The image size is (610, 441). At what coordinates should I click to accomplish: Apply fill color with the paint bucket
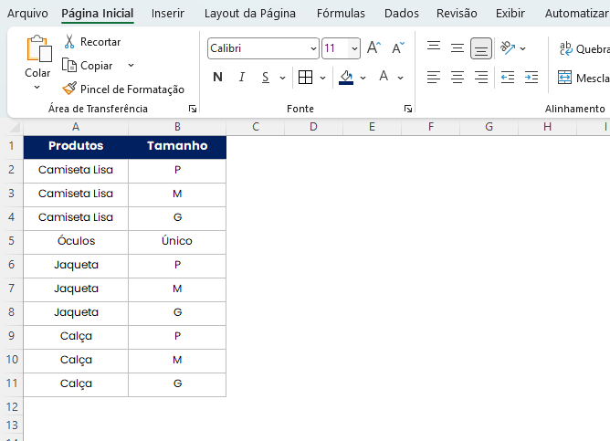point(346,76)
